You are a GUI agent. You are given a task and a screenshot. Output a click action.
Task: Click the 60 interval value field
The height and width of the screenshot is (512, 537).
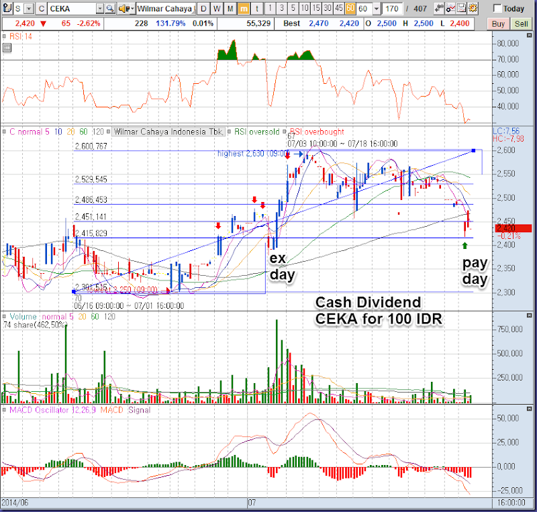click(364, 8)
